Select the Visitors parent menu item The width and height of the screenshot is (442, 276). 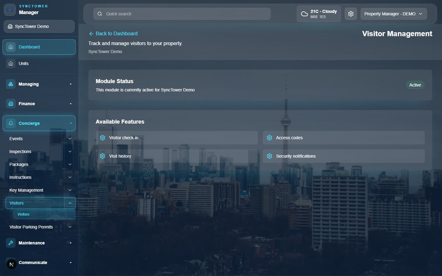coord(35,203)
